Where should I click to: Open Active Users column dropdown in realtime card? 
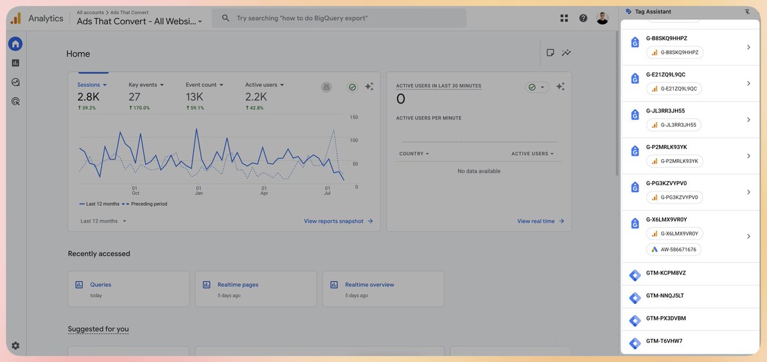coord(532,154)
